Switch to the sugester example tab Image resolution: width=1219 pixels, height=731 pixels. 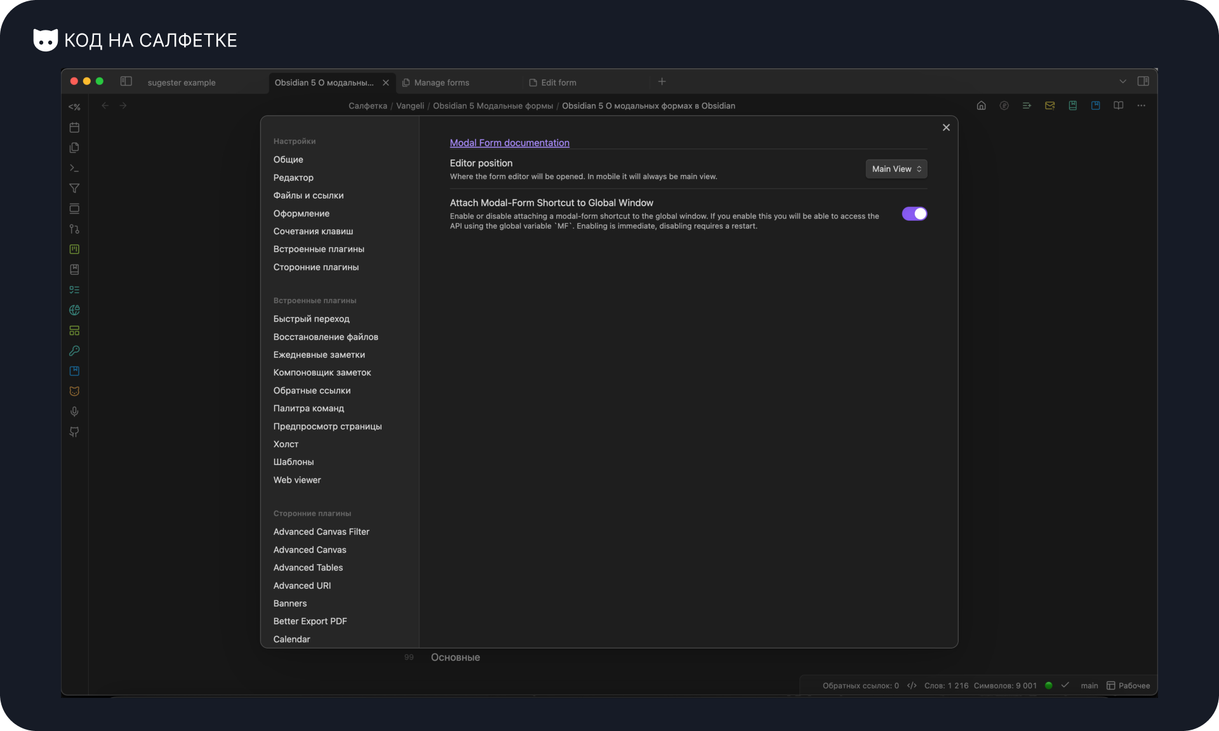click(x=182, y=82)
